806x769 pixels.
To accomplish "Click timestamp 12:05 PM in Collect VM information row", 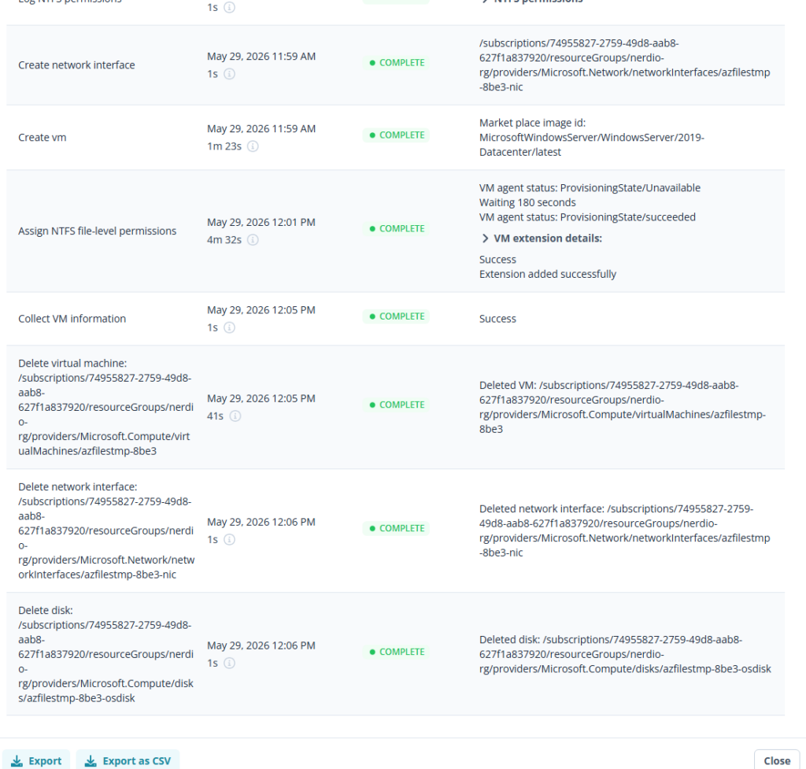I will tap(261, 310).
